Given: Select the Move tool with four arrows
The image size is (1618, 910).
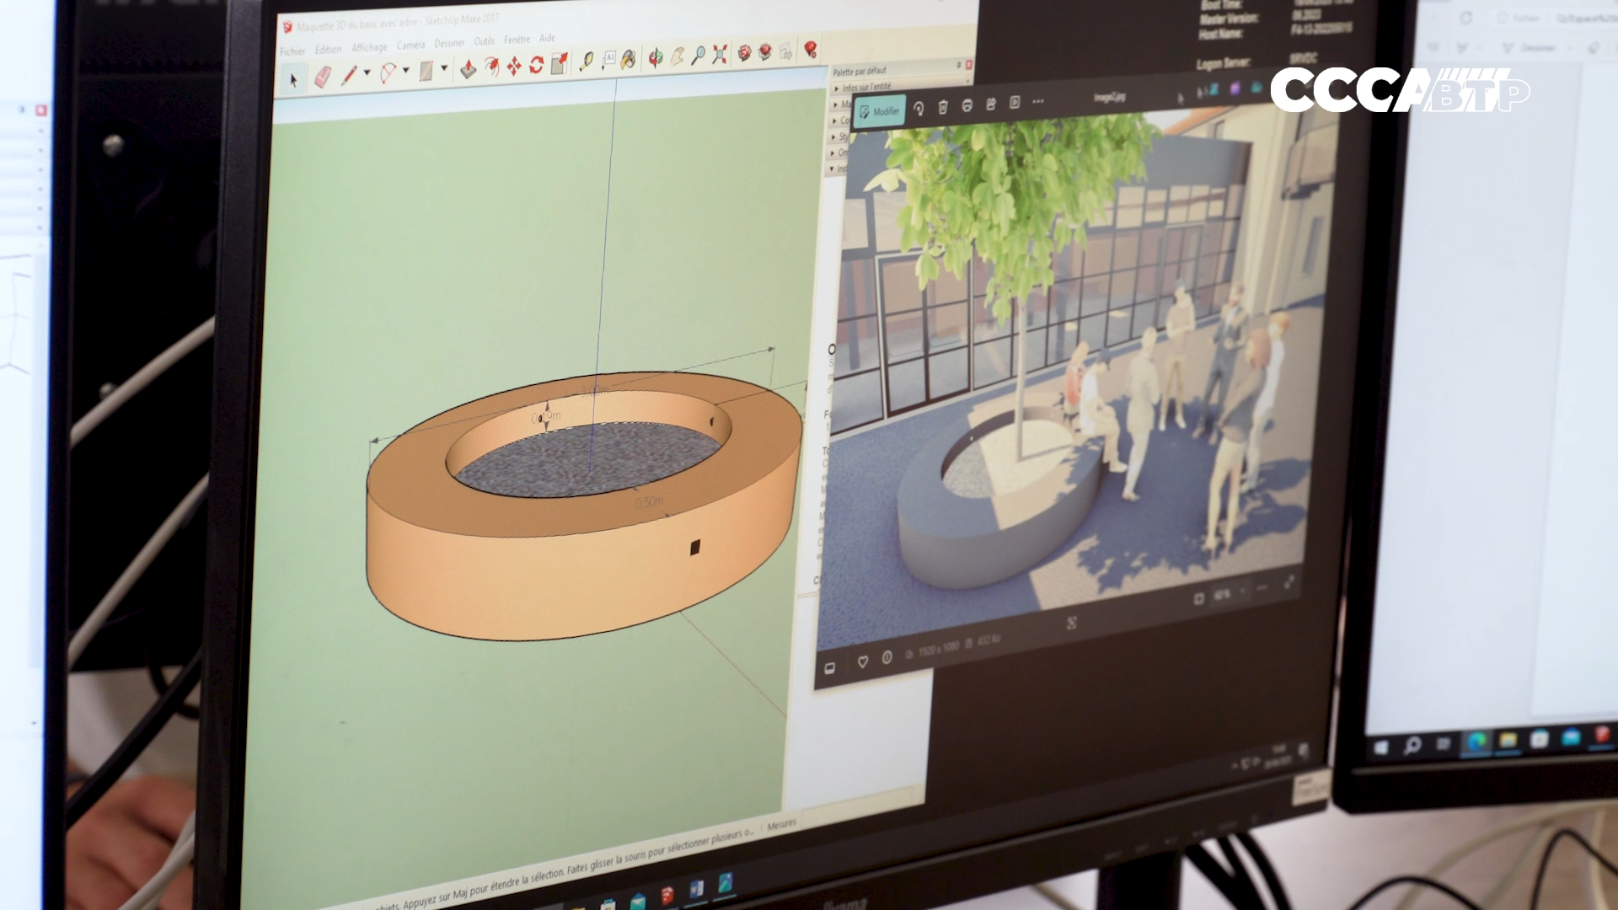Looking at the screenshot, I should (x=513, y=66).
